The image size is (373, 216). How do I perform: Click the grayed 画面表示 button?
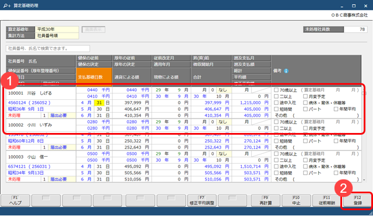pos(93,30)
